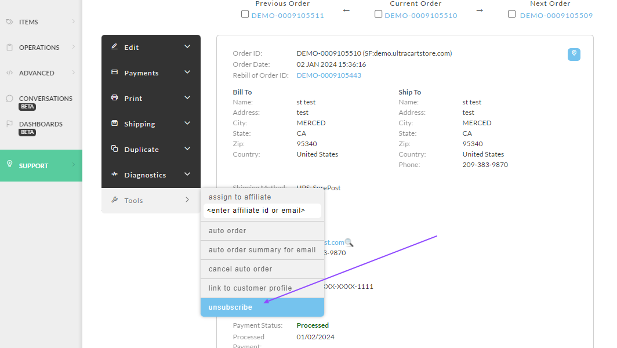Viewport: 617px width, 348px height.
Task: Click the Diagnostics pulse icon
Action: [114, 174]
